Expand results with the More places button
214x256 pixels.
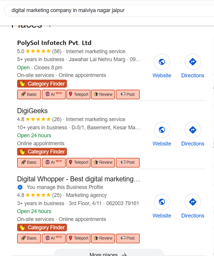(108, 254)
